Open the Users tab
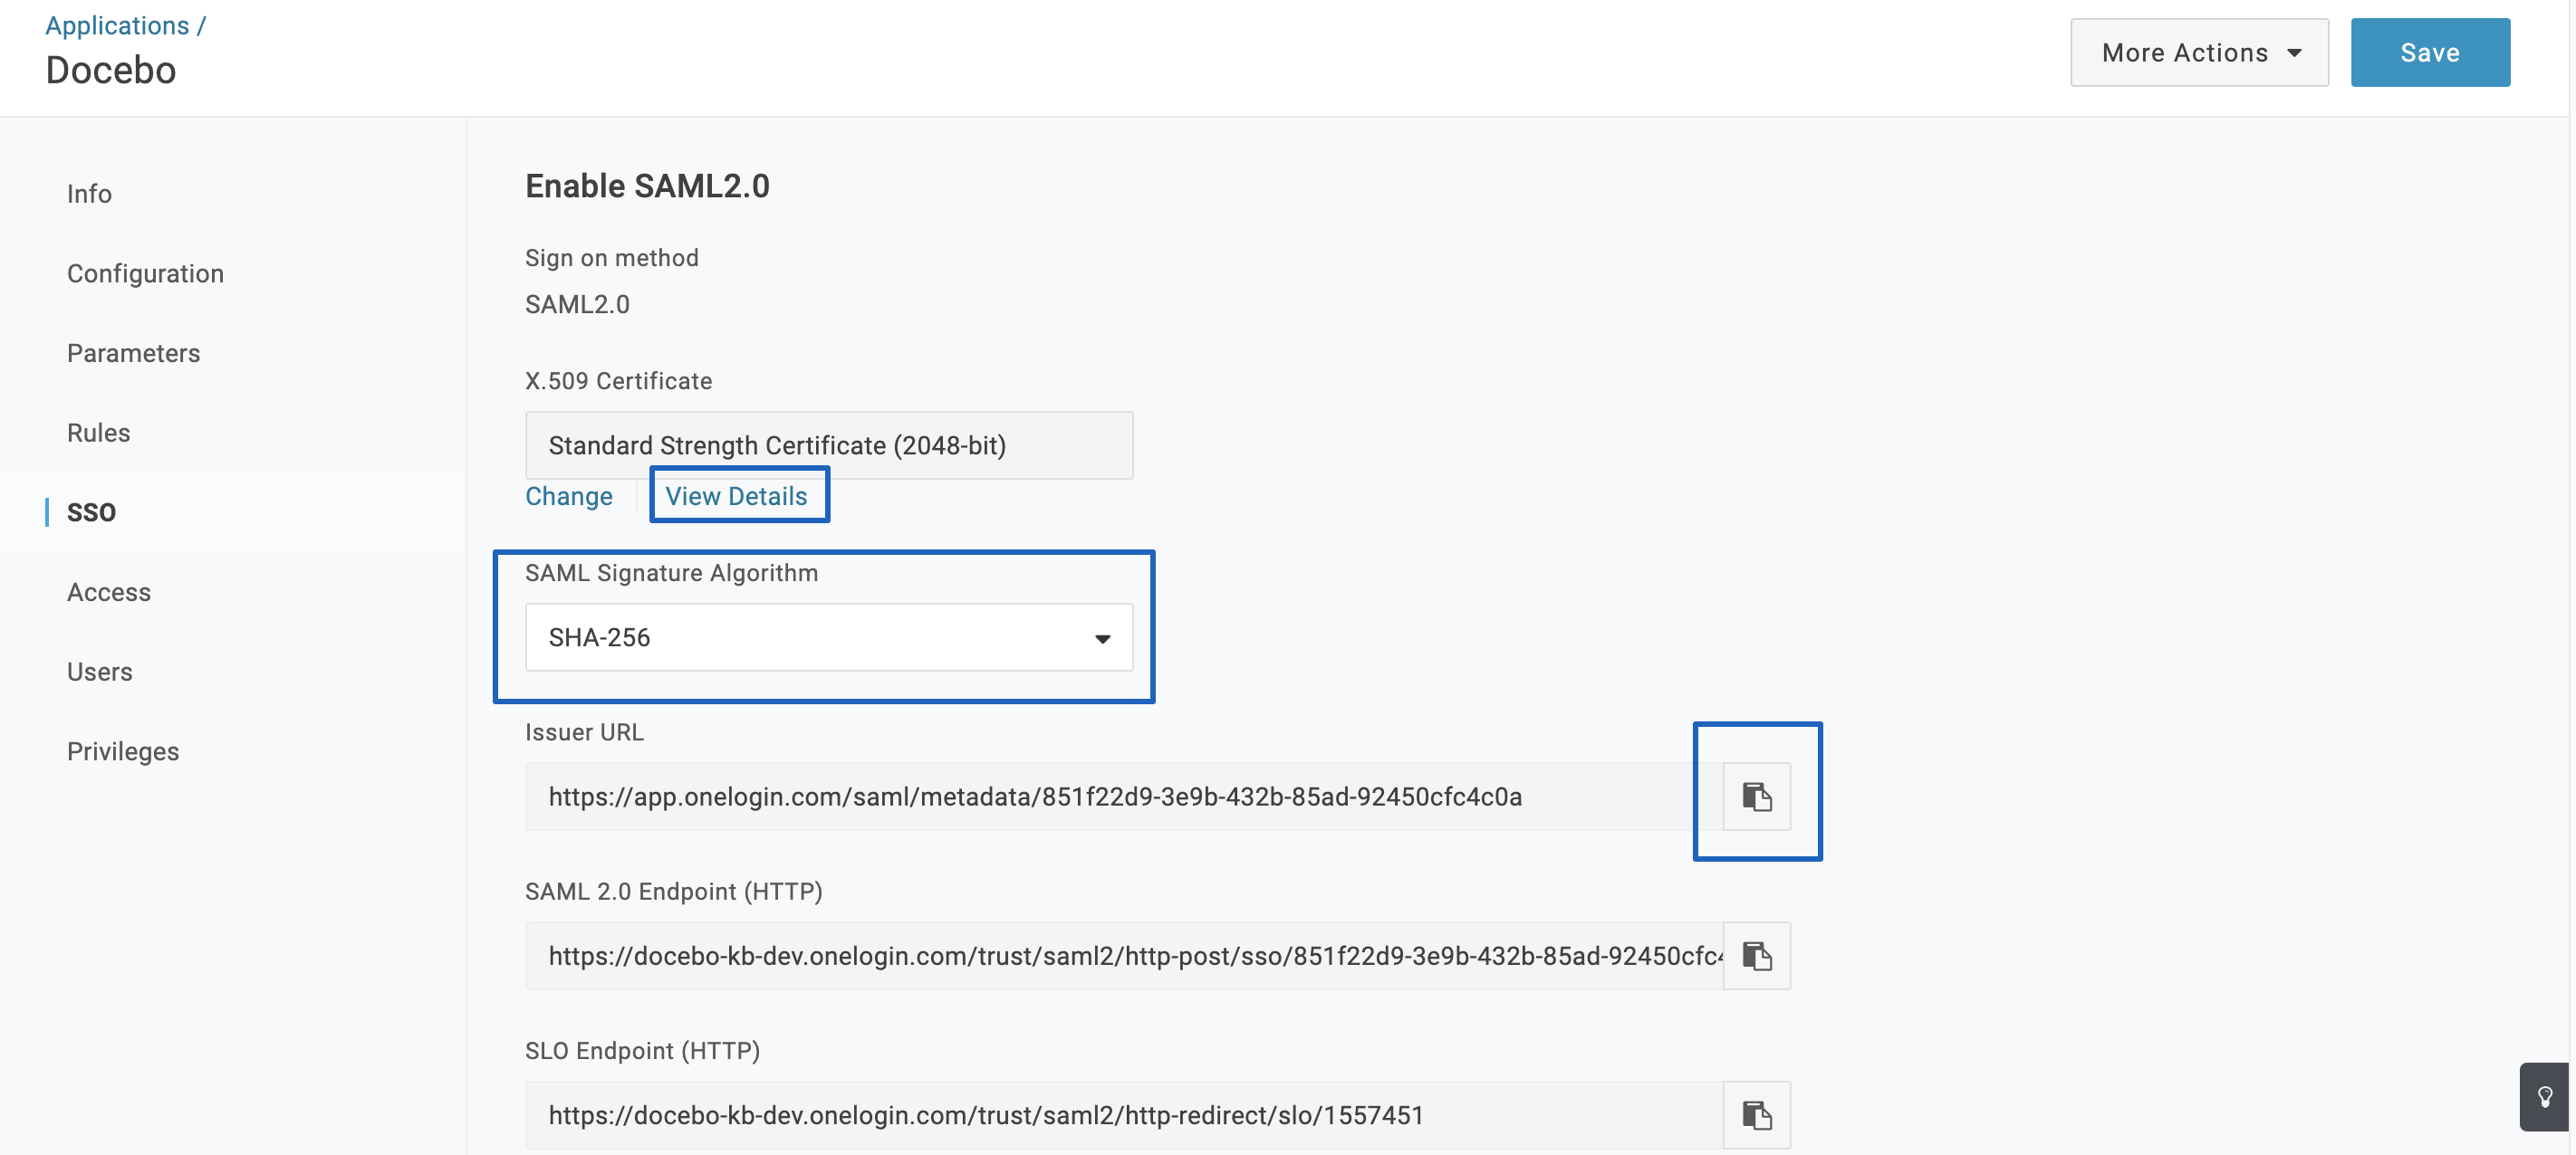This screenshot has width=2576, height=1155. click(x=99, y=673)
